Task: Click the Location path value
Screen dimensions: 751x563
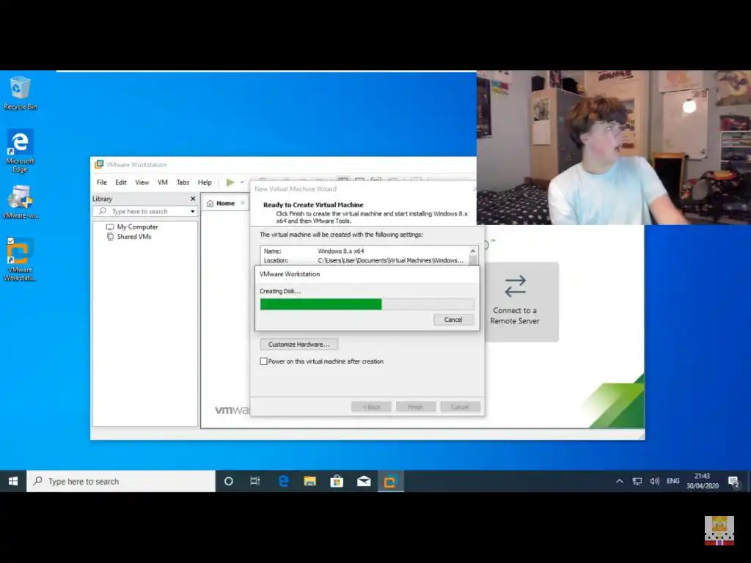Action: tap(390, 260)
